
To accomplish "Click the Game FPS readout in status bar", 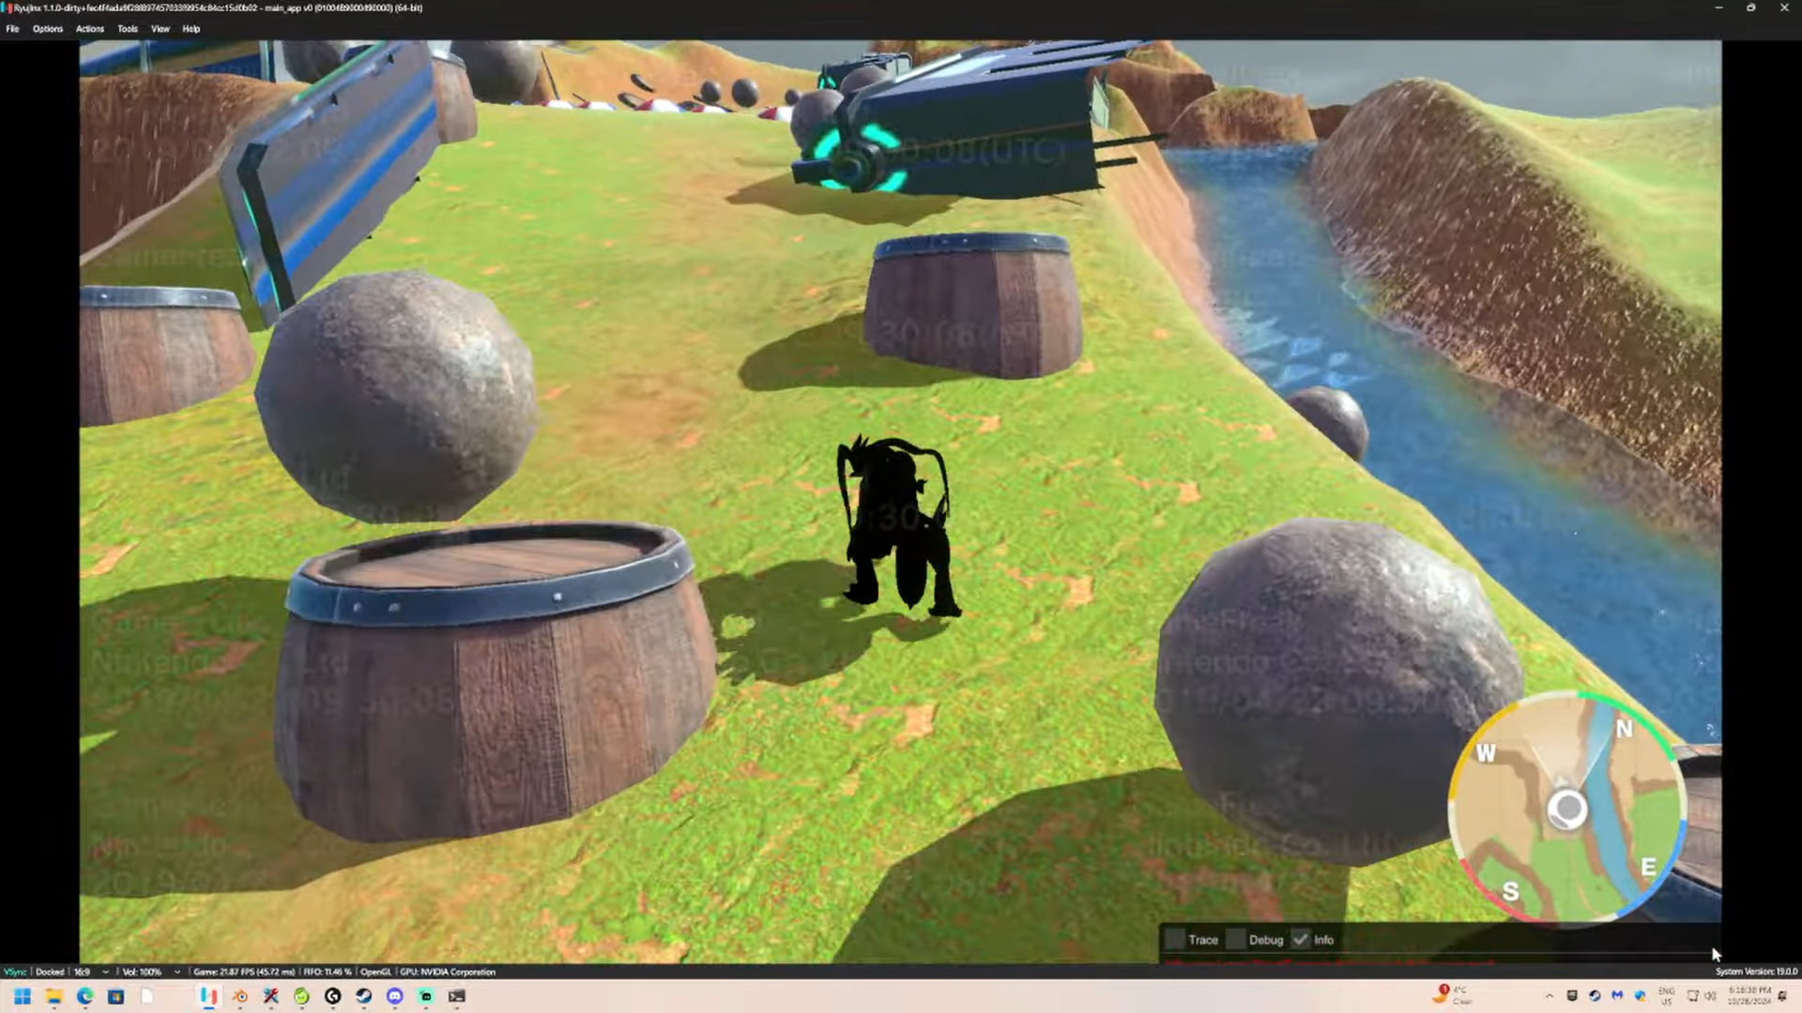I will click(x=244, y=972).
